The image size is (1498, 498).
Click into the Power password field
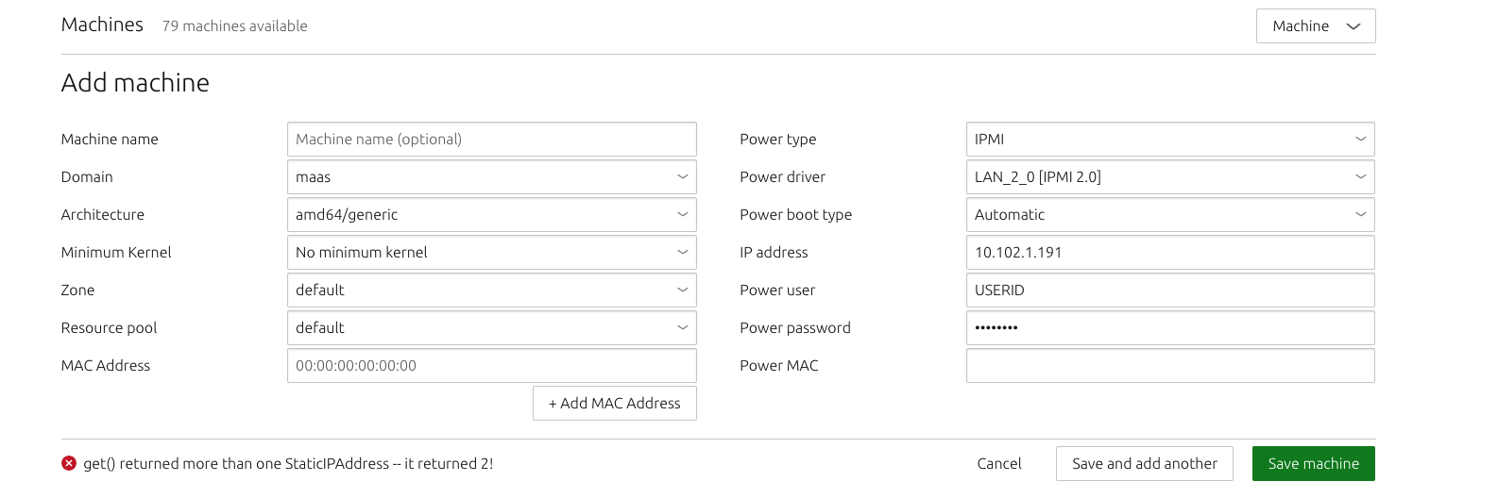point(1169,328)
